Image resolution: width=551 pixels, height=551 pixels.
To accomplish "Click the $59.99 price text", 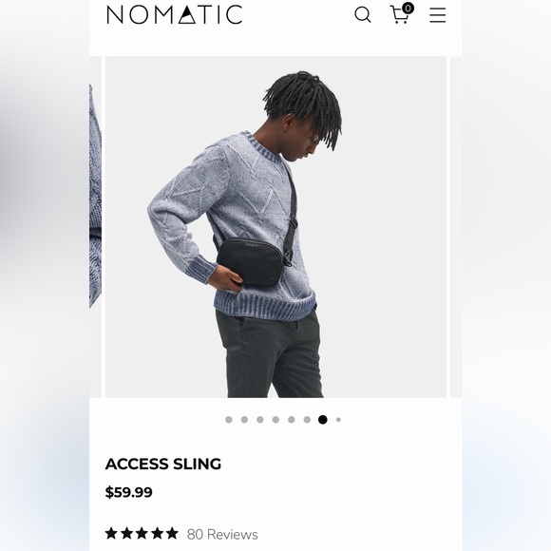I will (x=129, y=492).
